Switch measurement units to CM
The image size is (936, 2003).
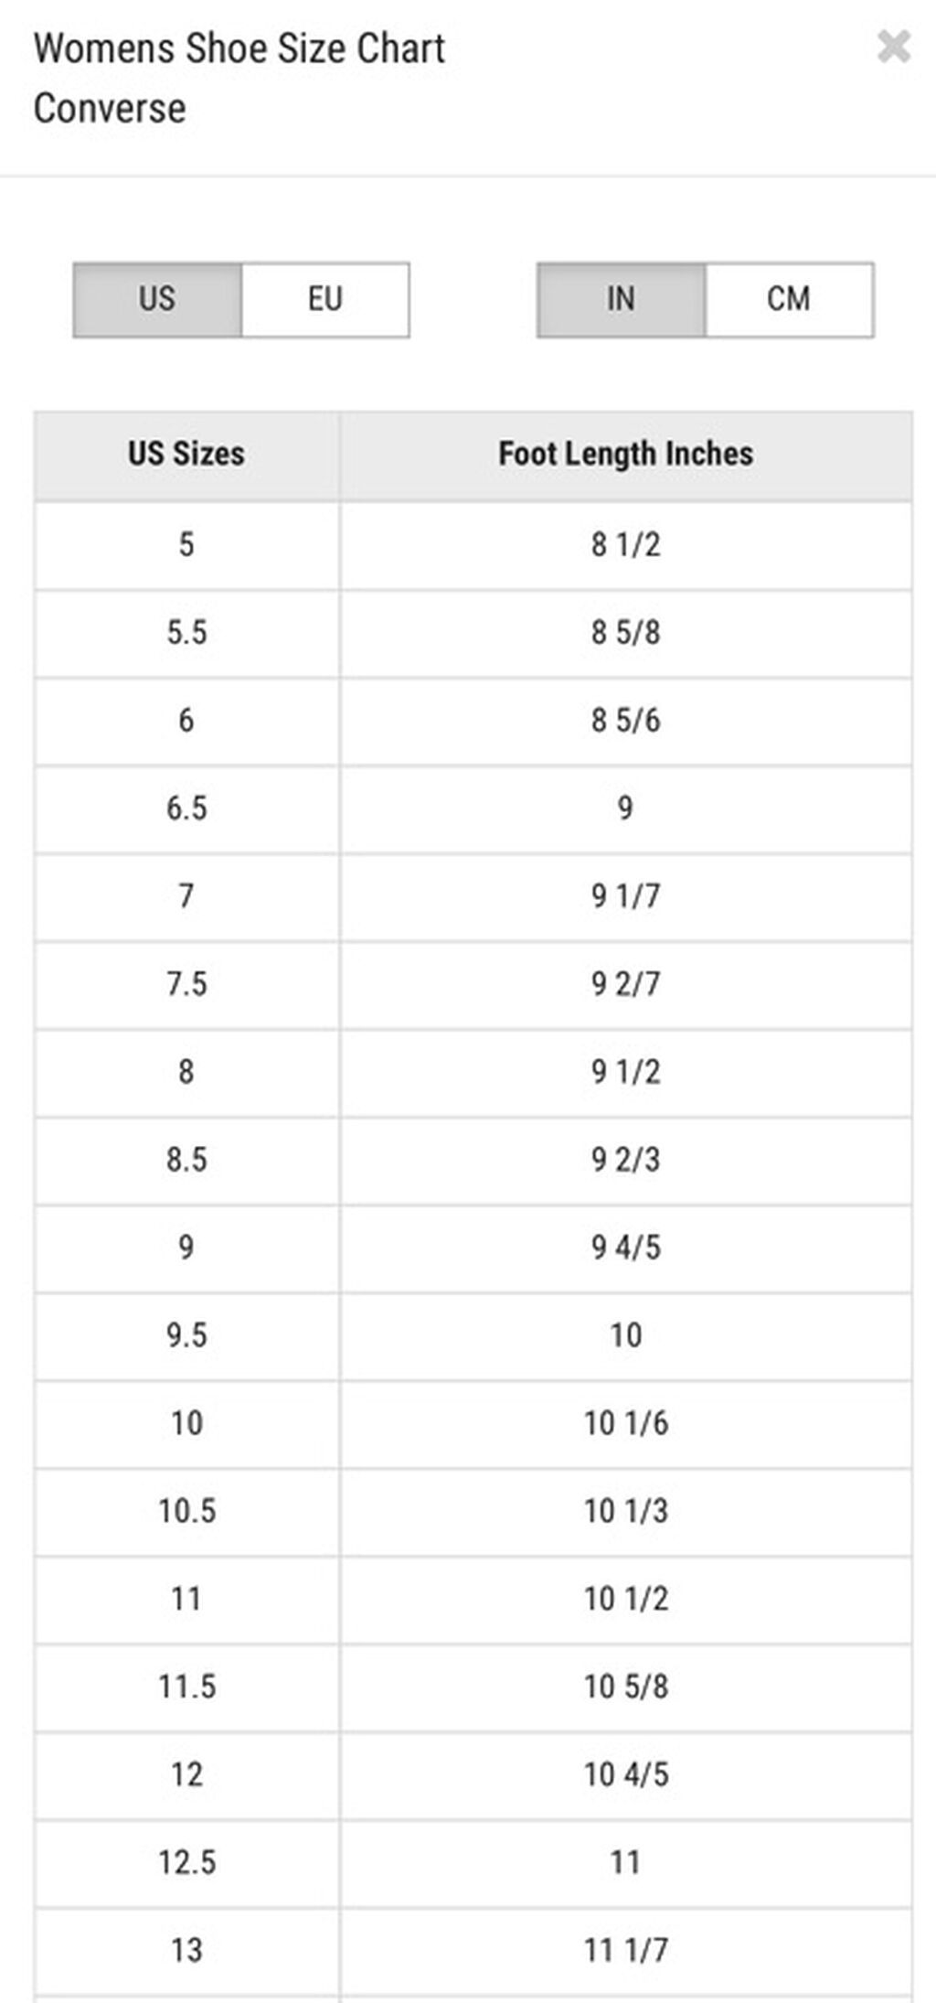pos(790,300)
